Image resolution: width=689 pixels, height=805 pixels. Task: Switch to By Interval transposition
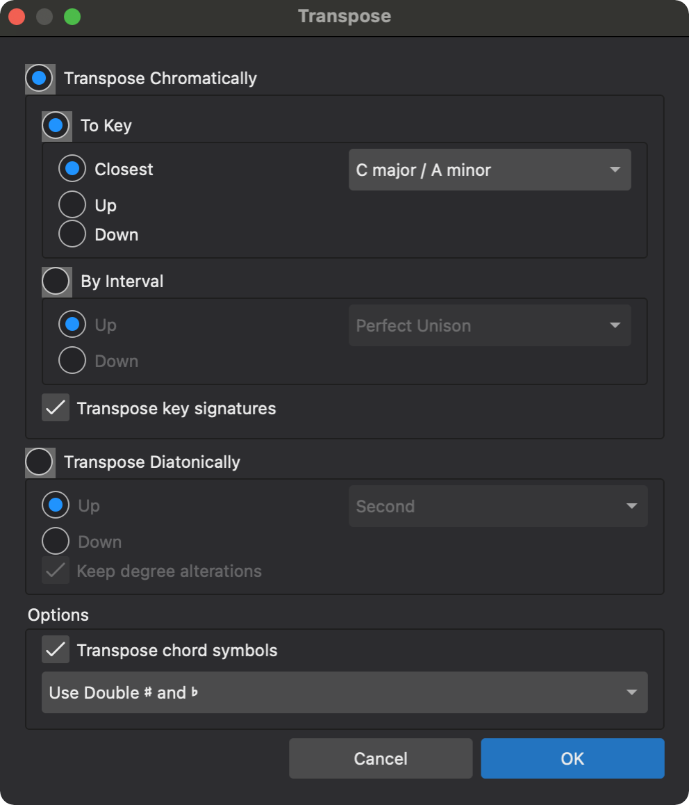(56, 282)
